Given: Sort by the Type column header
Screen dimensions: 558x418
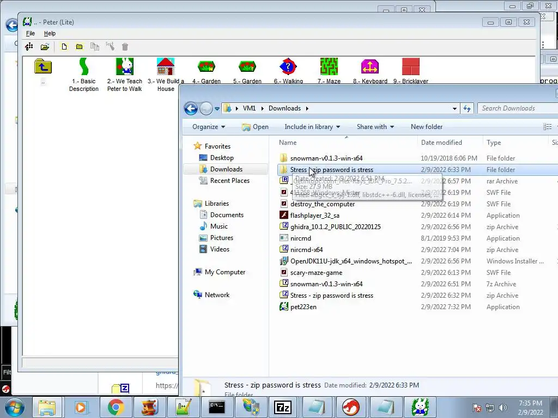Looking at the screenshot, I should (494, 143).
